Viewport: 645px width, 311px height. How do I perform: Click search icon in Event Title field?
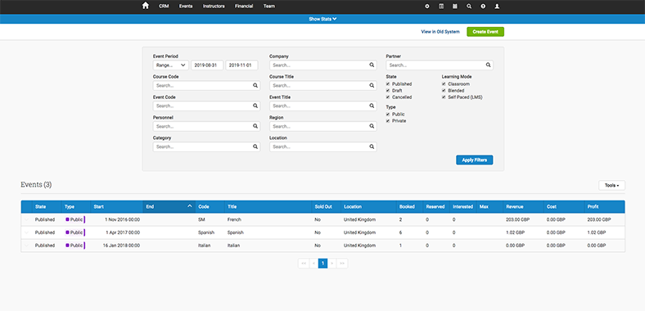pos(372,106)
